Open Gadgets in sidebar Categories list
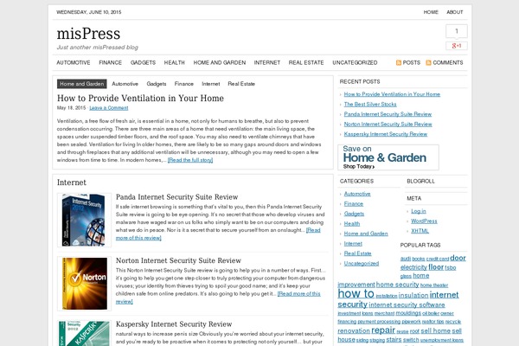 (354, 214)
